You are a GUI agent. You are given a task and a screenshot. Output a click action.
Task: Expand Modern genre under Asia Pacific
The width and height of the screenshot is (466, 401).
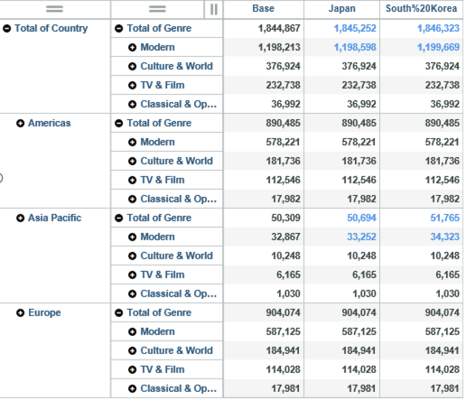132,238
